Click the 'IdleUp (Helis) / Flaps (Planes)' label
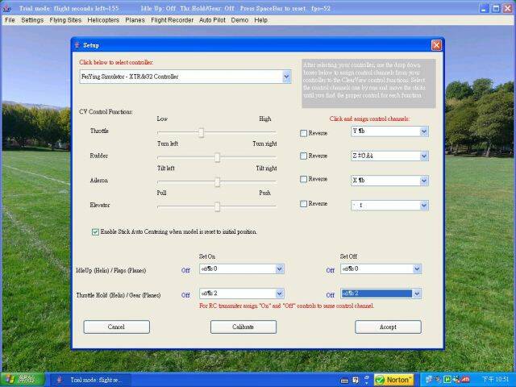This screenshot has height=387, width=516. click(111, 271)
